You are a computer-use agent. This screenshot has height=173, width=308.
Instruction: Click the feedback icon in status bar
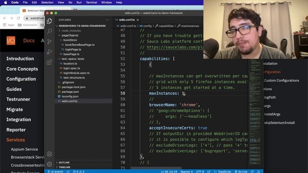(x=252, y=172)
